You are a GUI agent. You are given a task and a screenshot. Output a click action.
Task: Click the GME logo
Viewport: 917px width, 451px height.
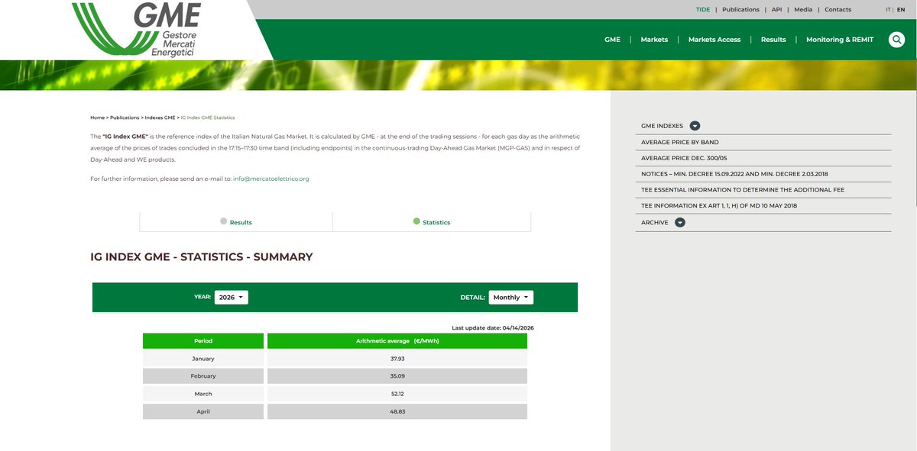pyautogui.click(x=137, y=28)
